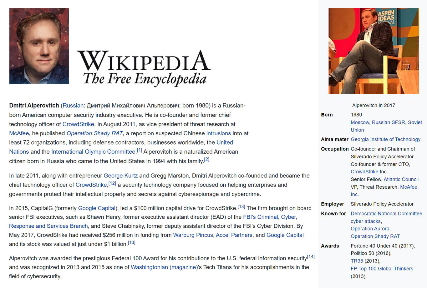Open the Warburg Pincus link
Viewport: 427px width, 288px height.
[x=193, y=235]
